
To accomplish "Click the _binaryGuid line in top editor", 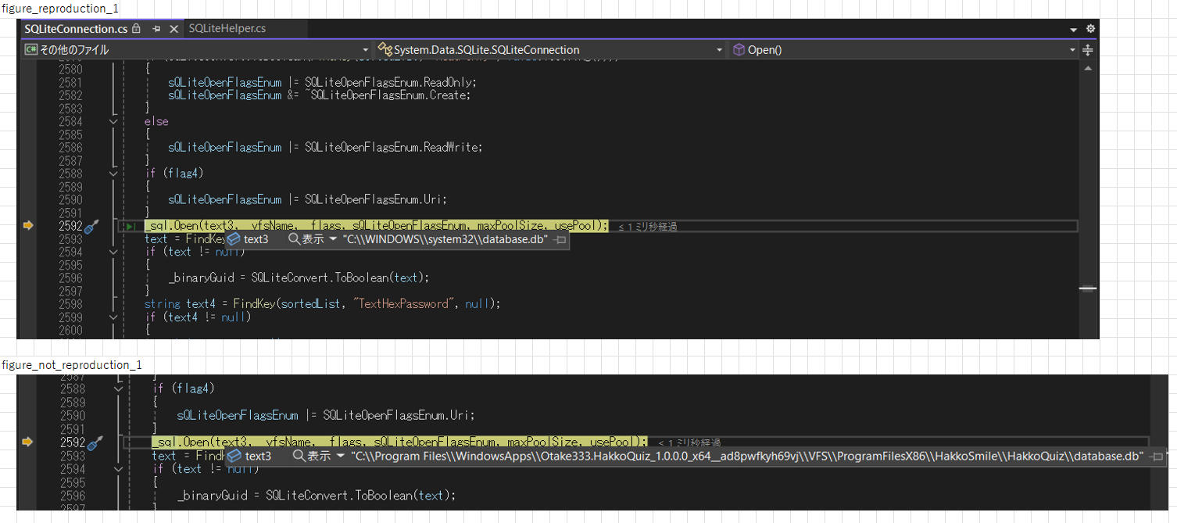I will click(299, 278).
